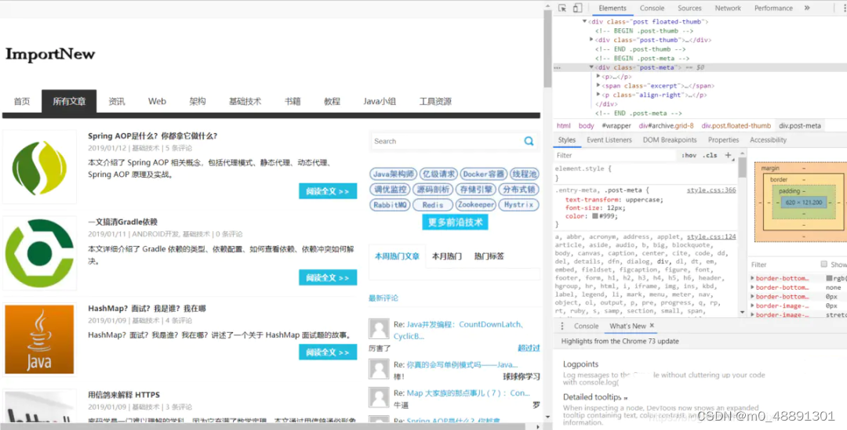Expand the span excerpt node
847x430 pixels.
tap(598, 86)
